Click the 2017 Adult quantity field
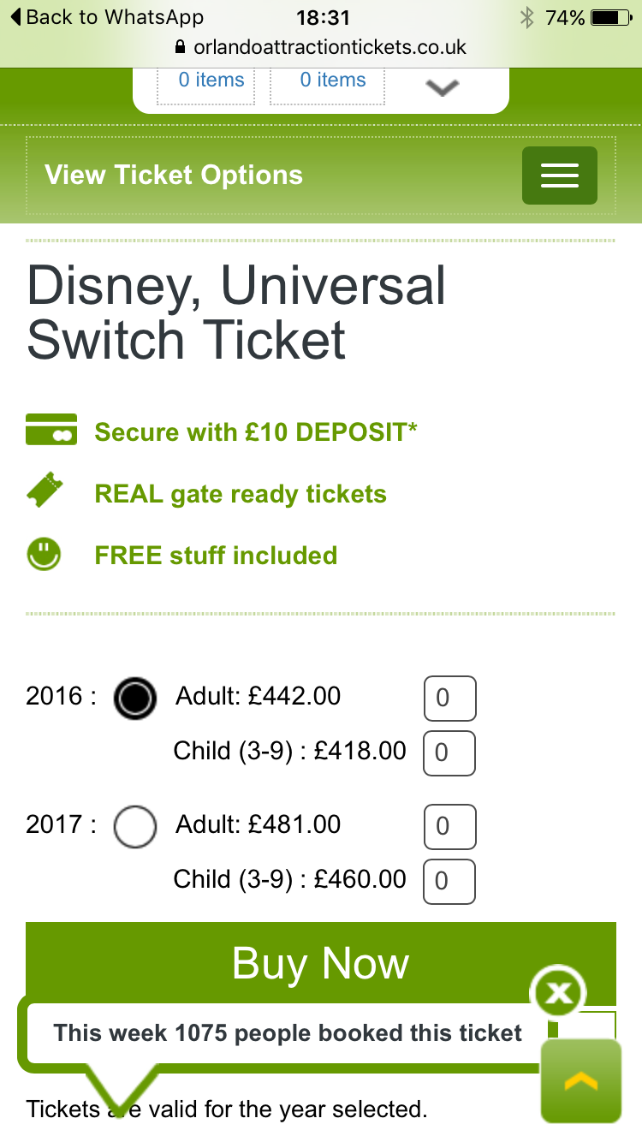The width and height of the screenshot is (642, 1142). click(x=449, y=827)
